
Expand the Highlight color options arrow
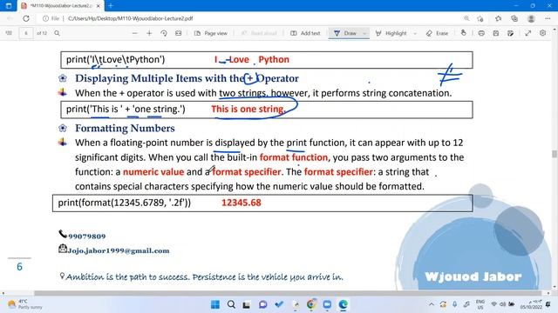(415, 33)
